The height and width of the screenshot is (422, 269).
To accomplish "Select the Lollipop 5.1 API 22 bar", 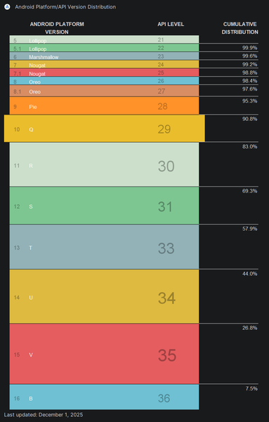I will (104, 48).
